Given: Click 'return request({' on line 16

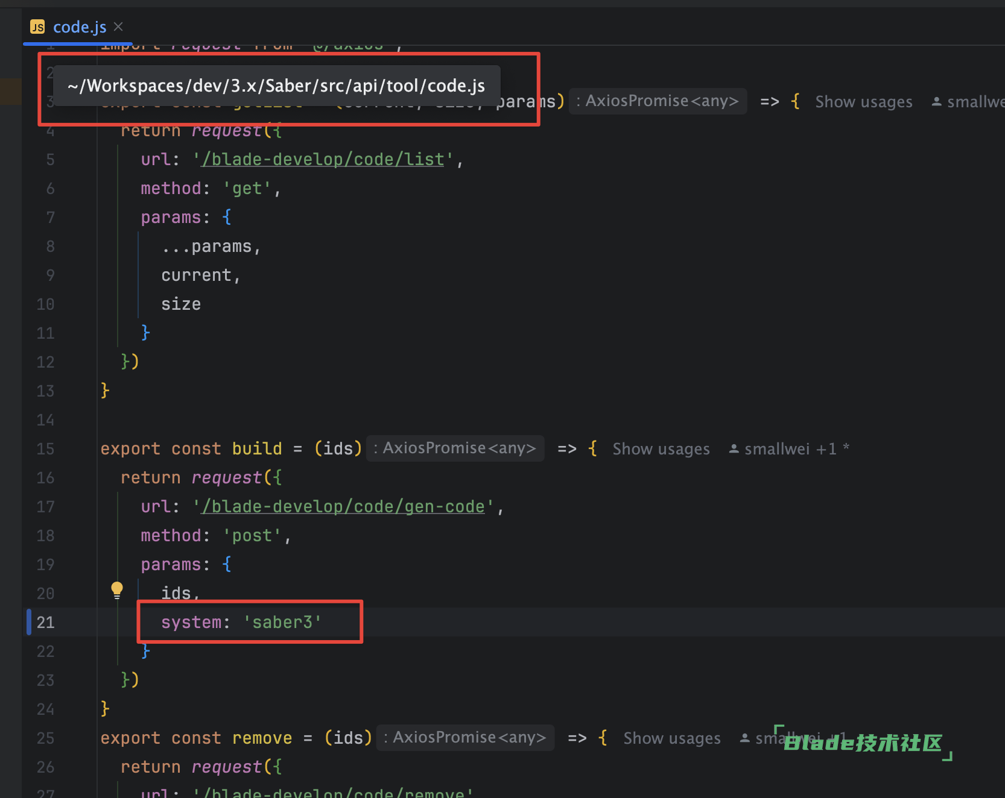Looking at the screenshot, I should click(x=201, y=478).
